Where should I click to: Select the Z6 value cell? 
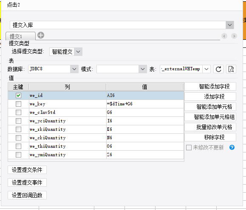click(x=145, y=155)
